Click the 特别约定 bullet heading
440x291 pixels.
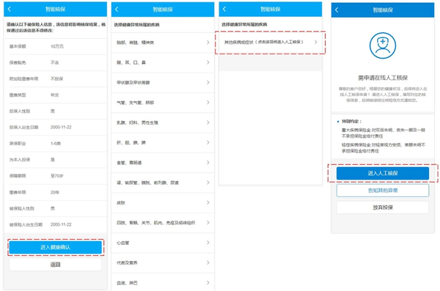pos(351,121)
